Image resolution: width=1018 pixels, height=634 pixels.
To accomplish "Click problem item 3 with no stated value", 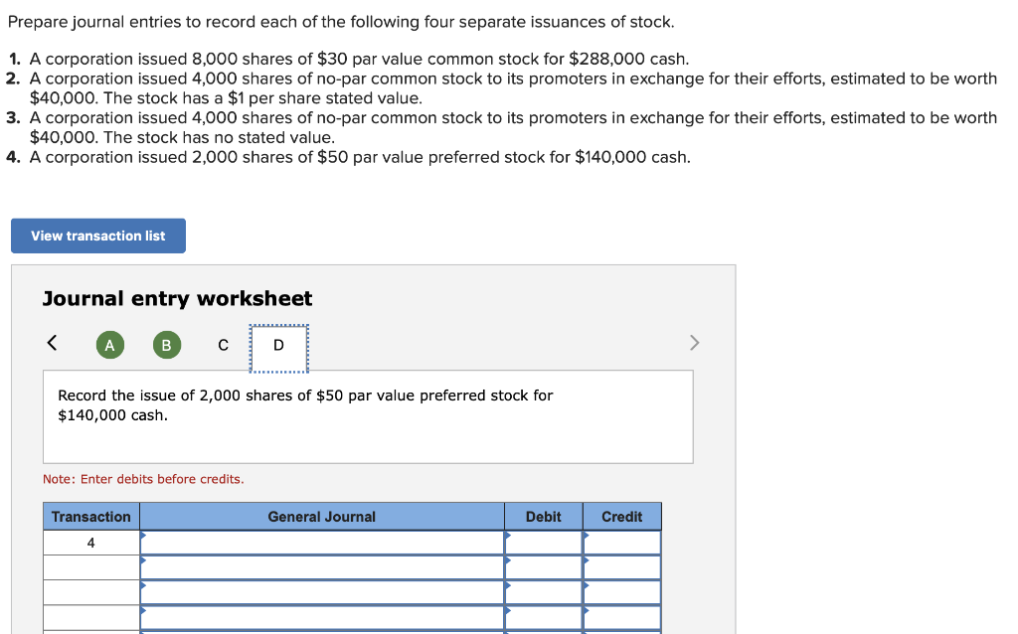I will click(501, 128).
